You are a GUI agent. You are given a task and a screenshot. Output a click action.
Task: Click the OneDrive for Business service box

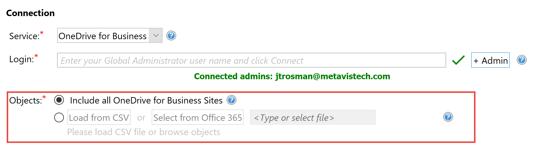103,36
